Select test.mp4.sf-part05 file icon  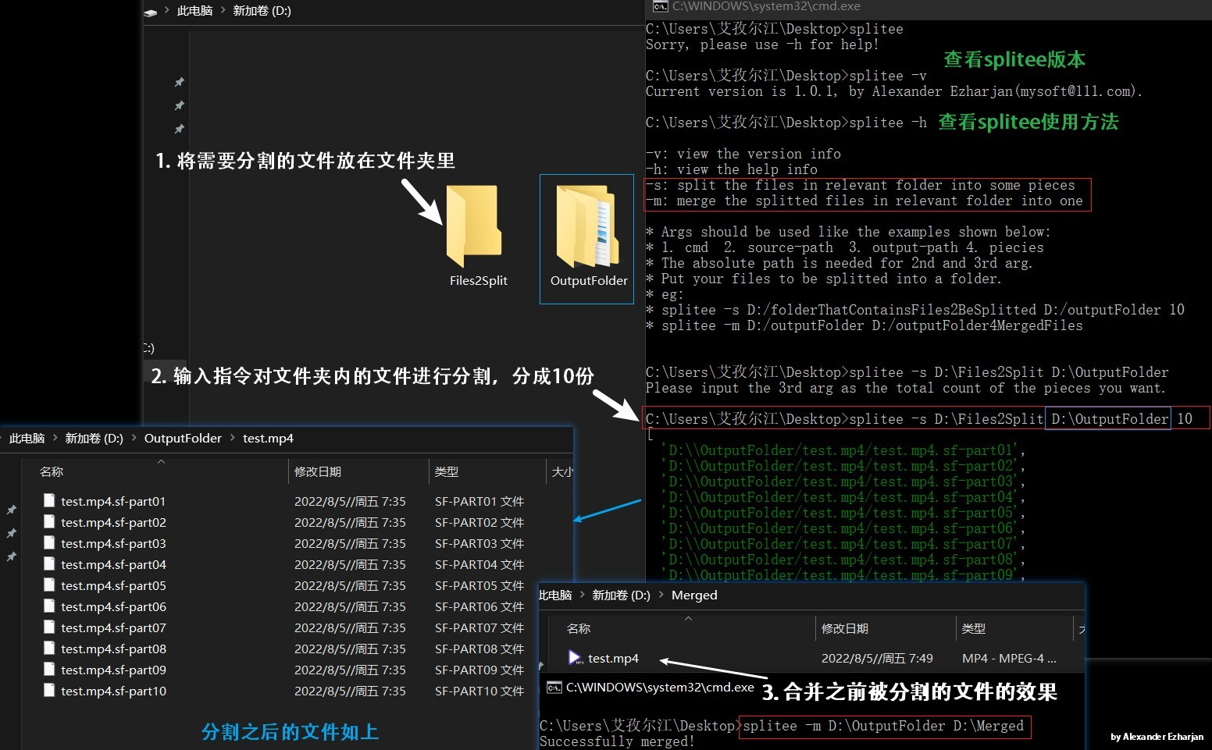coord(49,585)
